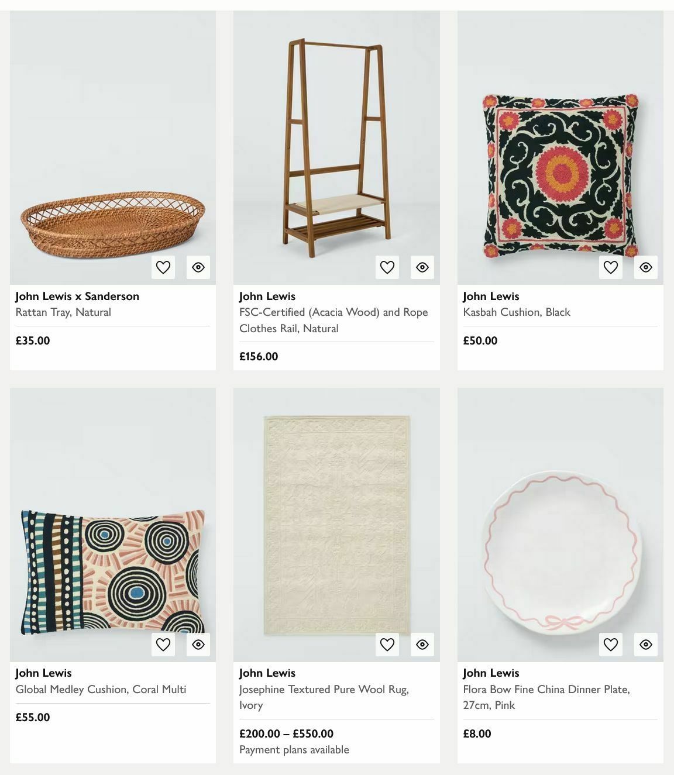This screenshot has height=775, width=674.
Task: Open the Rattan Tray, Natural product page
Action: point(63,312)
